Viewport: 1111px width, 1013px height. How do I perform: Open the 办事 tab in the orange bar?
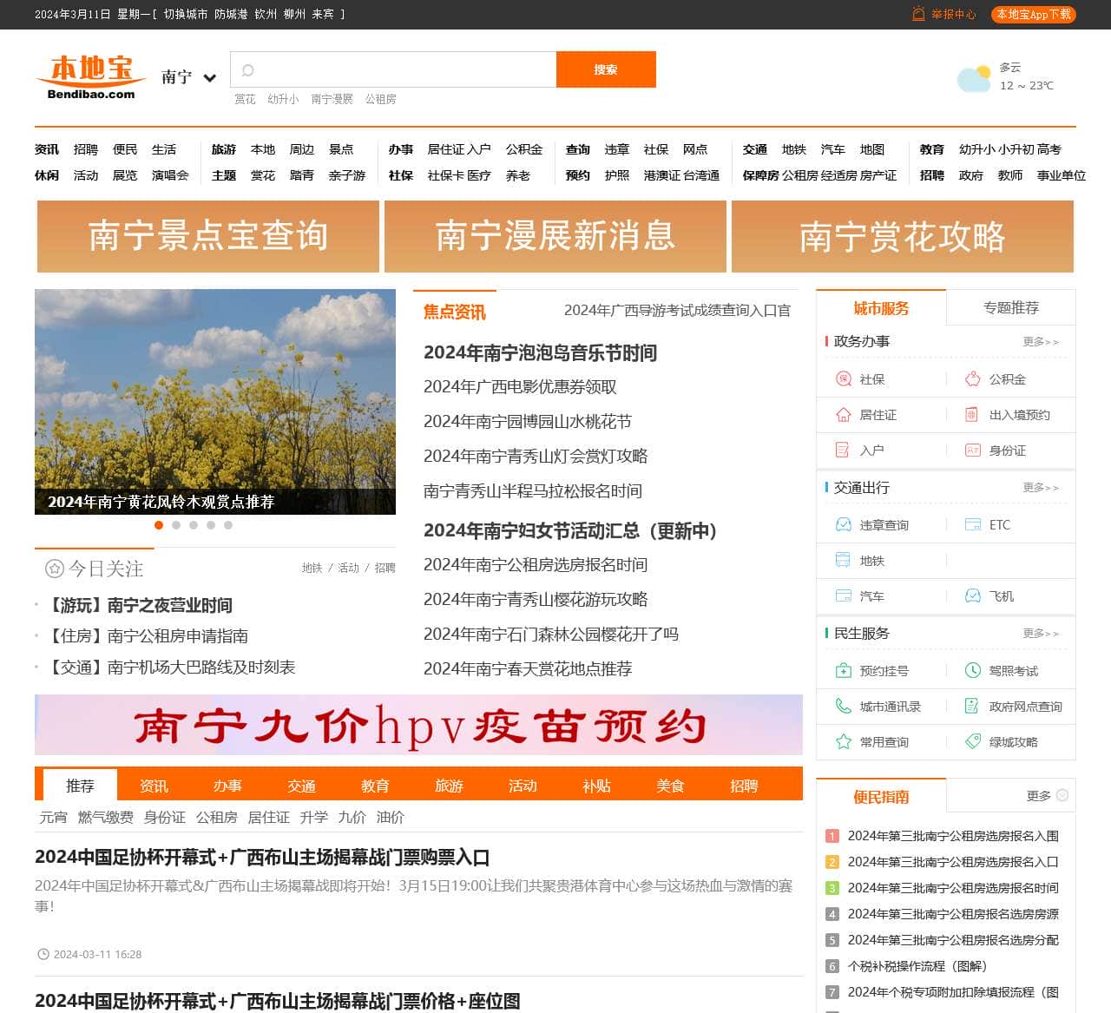coord(227,786)
